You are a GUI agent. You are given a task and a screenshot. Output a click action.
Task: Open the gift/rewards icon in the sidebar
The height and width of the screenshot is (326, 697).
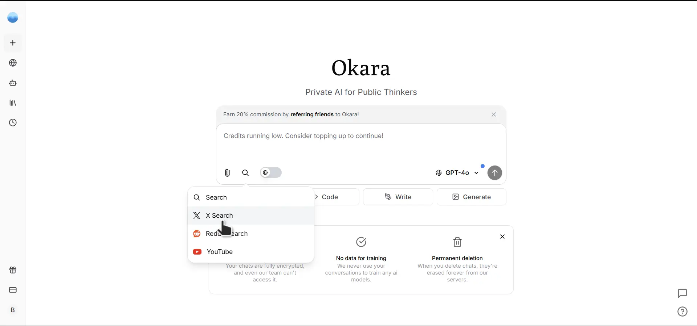click(x=13, y=270)
